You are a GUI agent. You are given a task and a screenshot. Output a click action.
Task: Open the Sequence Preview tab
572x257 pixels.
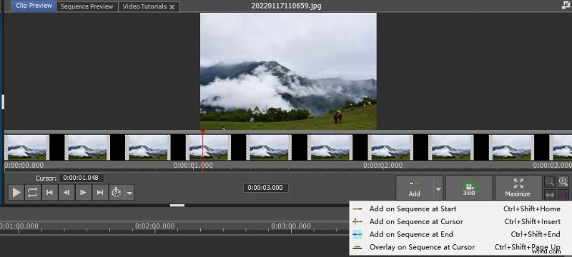(x=87, y=6)
